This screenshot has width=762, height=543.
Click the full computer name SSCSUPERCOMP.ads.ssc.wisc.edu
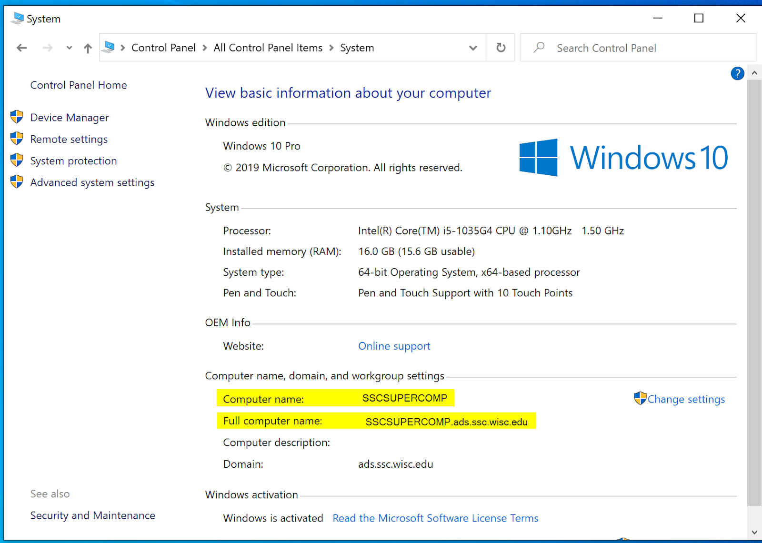447,422
